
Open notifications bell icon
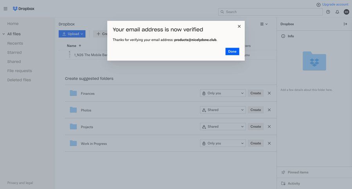pyautogui.click(x=337, y=12)
